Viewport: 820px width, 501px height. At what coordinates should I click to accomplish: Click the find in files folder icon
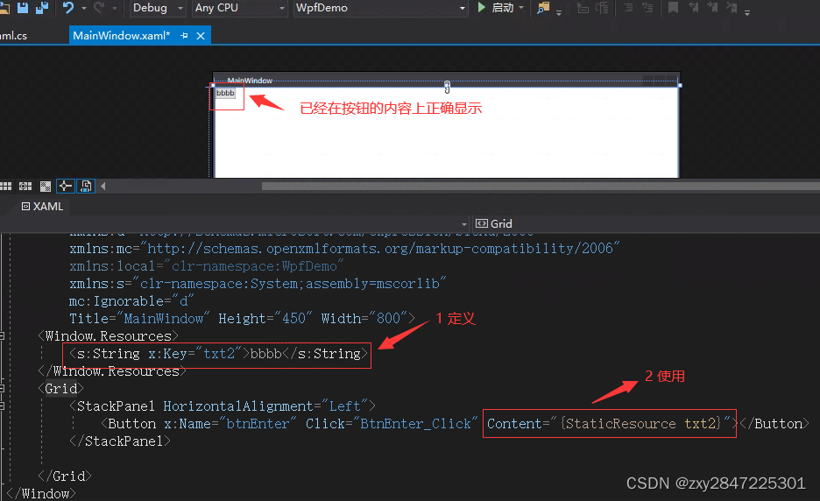point(543,7)
